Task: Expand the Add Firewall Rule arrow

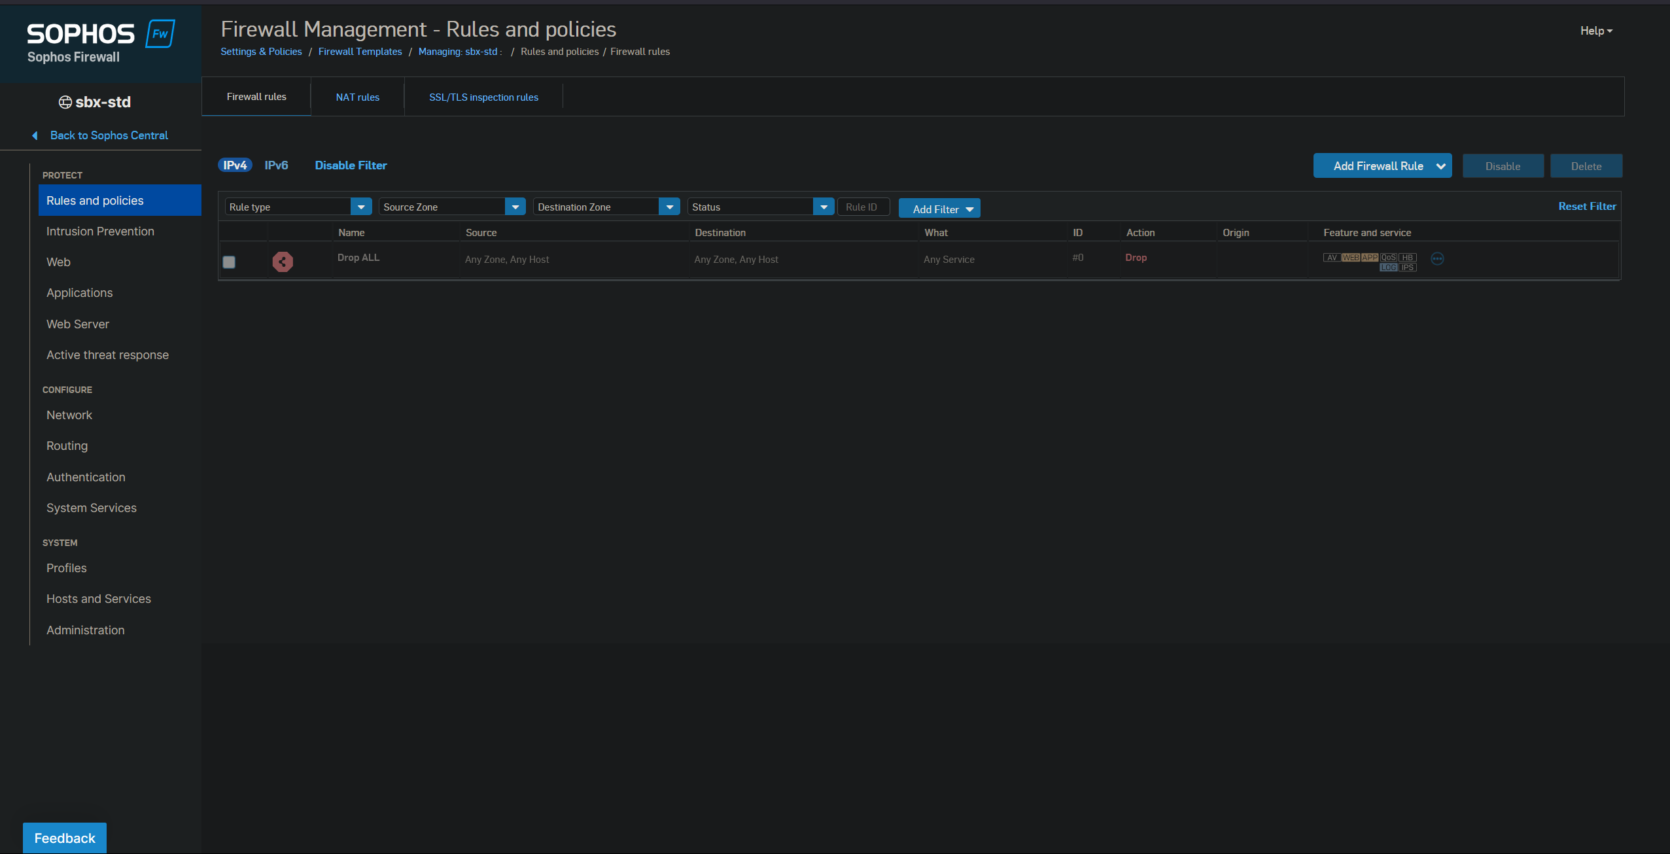Action: click(x=1440, y=166)
